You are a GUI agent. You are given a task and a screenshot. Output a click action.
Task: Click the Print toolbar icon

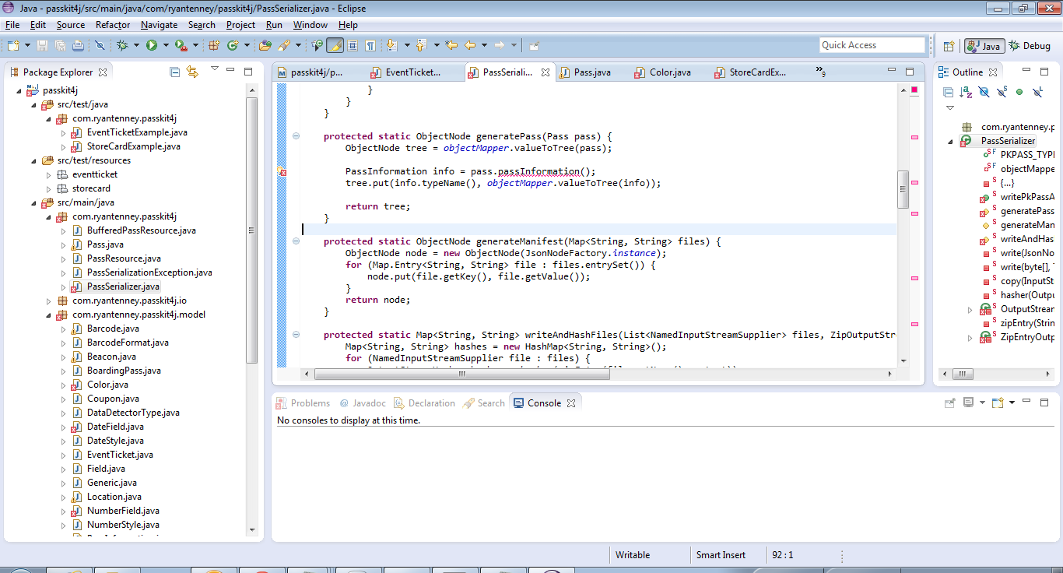coord(78,45)
